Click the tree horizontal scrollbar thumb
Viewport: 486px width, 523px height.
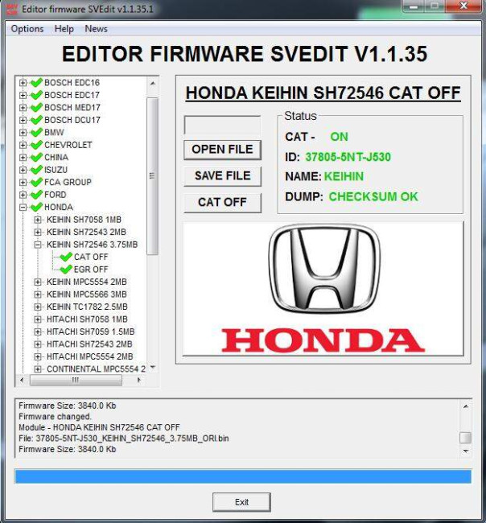click(76, 380)
